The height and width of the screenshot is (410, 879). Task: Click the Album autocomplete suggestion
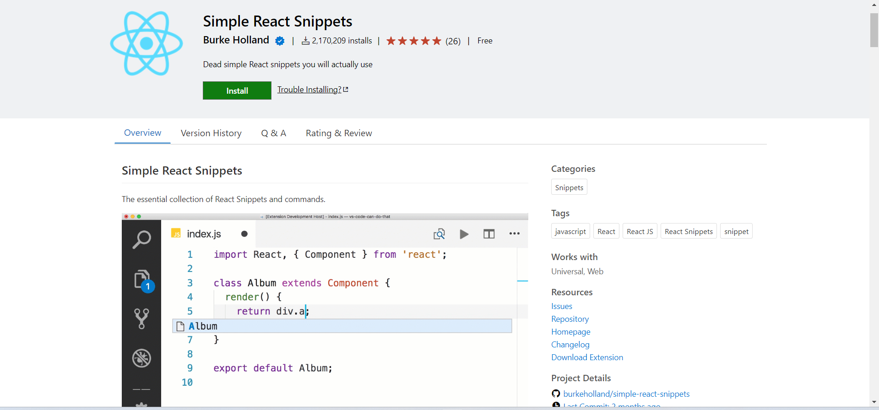342,326
